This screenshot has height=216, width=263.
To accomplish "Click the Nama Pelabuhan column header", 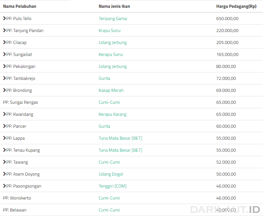I will tap(20, 6).
